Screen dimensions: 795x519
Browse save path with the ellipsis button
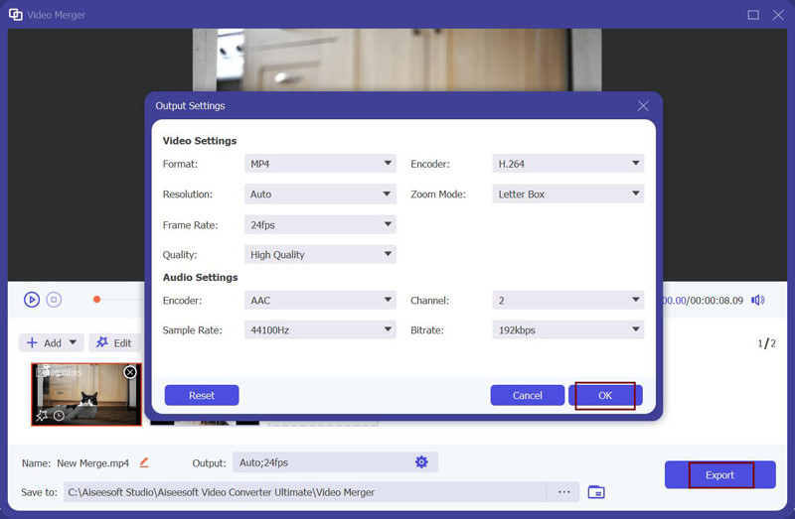coord(563,492)
